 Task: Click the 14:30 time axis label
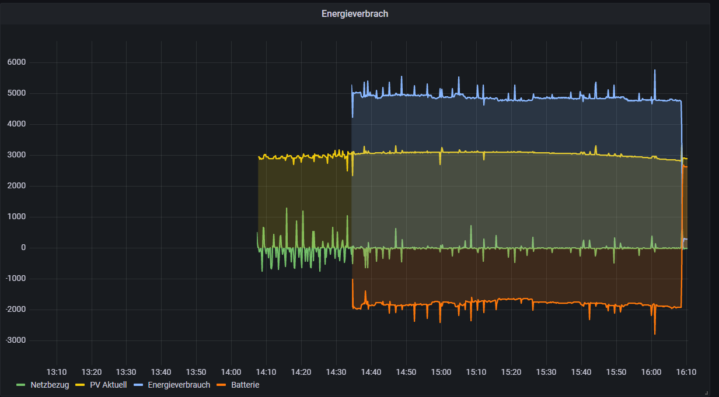click(x=336, y=372)
